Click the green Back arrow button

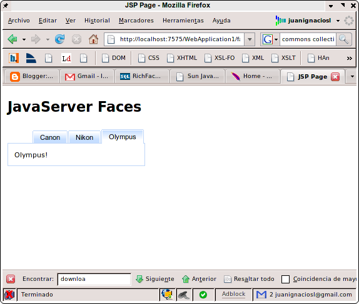coord(13,39)
